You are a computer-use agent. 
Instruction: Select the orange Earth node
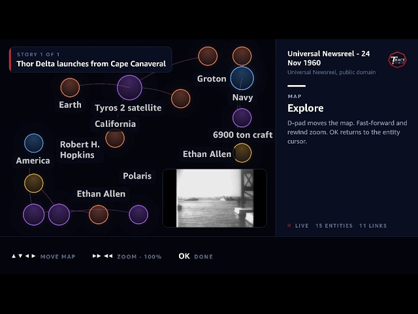pos(70,87)
